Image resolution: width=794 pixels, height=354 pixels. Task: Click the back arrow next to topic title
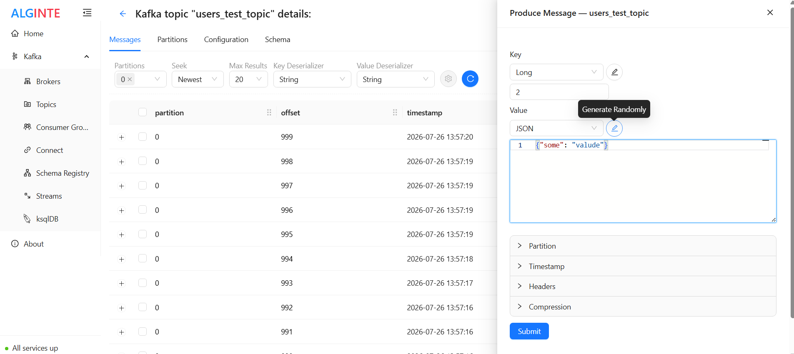[123, 14]
